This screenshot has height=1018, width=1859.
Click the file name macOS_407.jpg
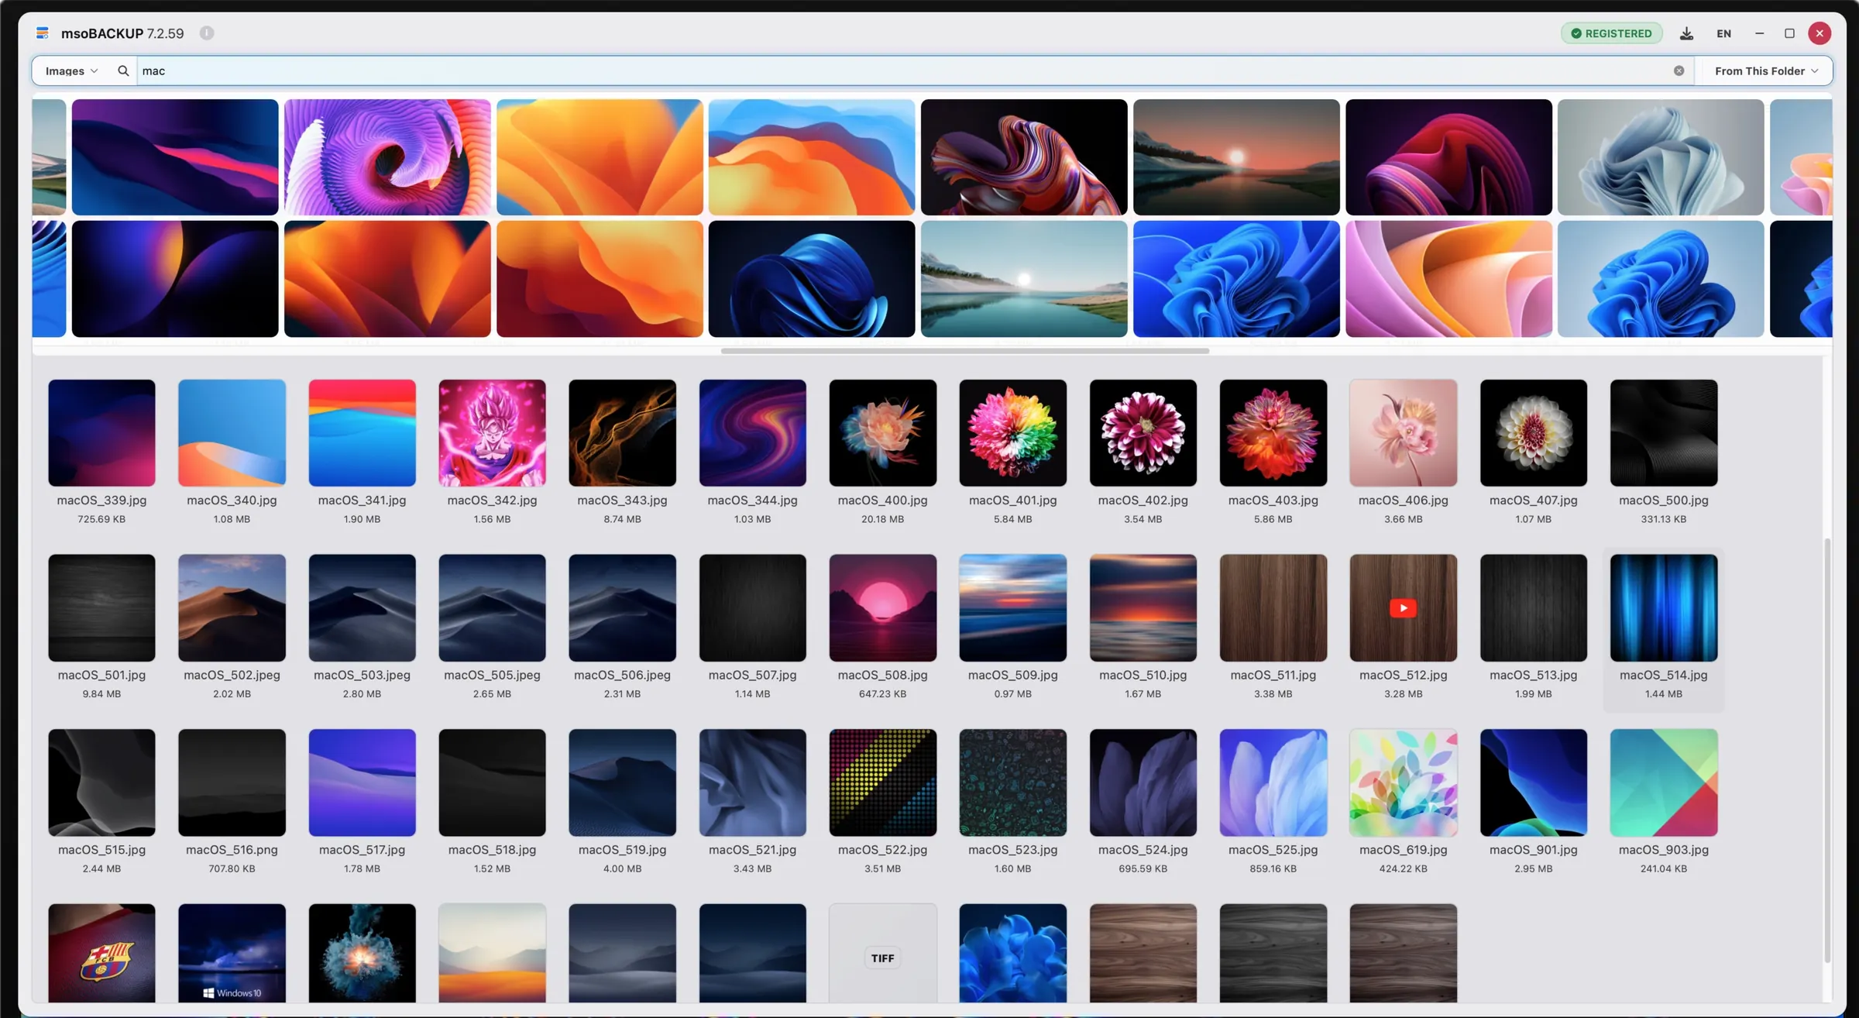coord(1533,500)
